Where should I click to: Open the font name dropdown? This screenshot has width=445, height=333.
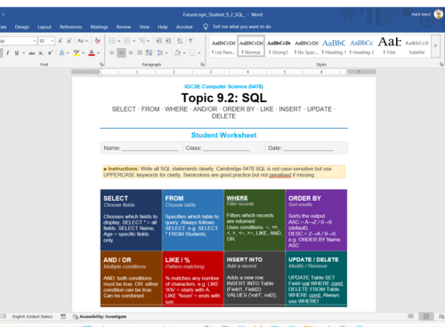pyautogui.click(x=35, y=41)
